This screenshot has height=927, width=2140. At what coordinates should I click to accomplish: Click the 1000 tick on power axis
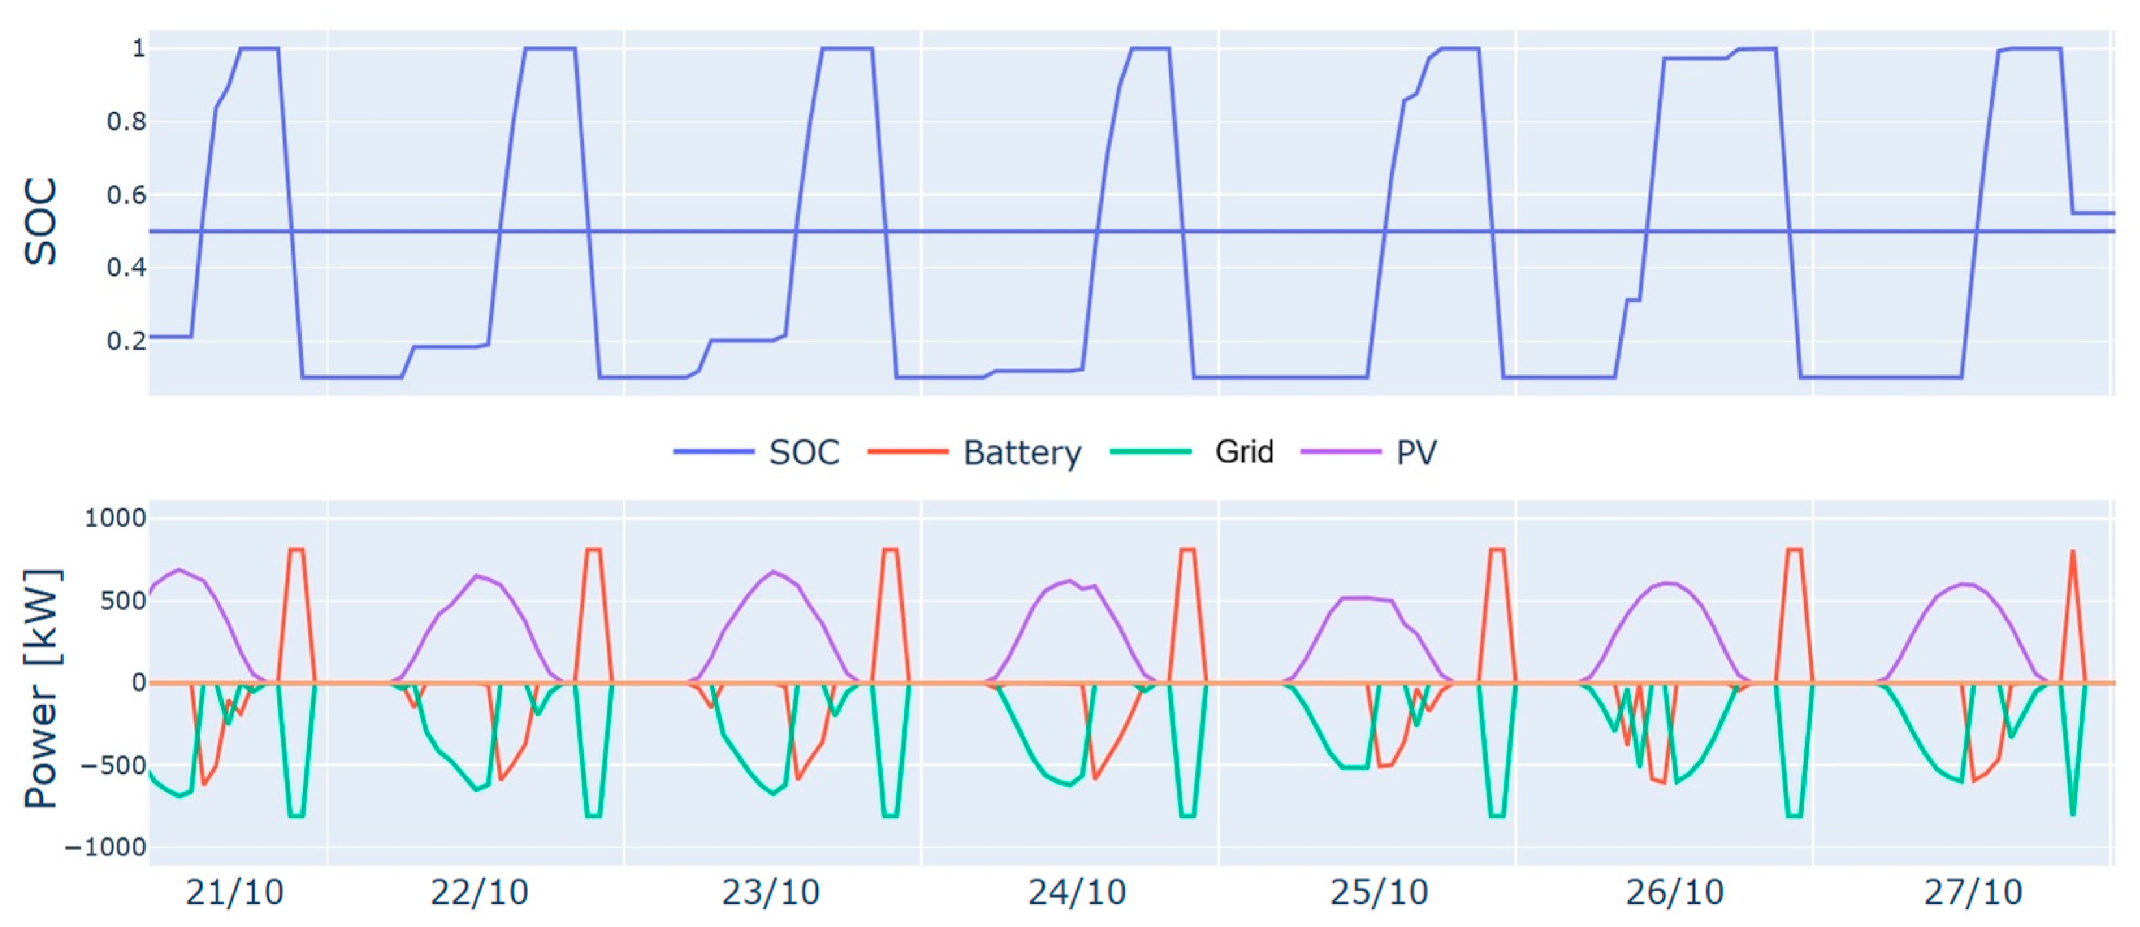point(114,518)
